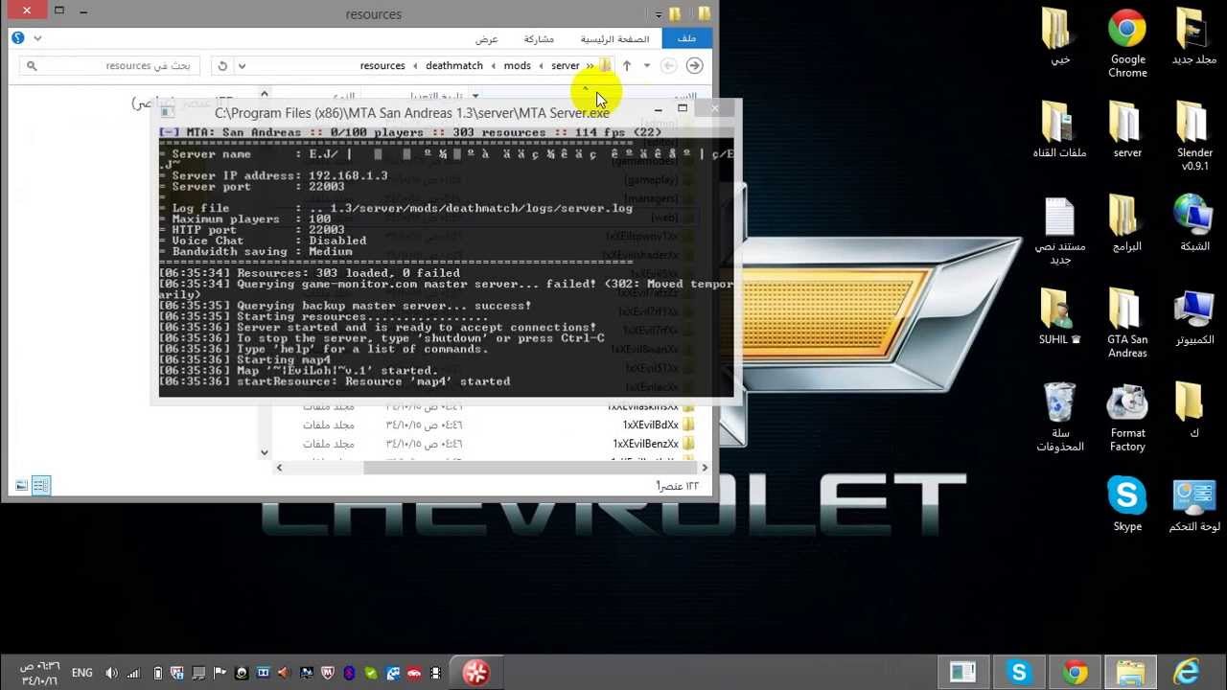Open the Control Panel (لوحة التحكم) icon
Viewport: 1227px width, 690px height.
pyautogui.click(x=1194, y=504)
